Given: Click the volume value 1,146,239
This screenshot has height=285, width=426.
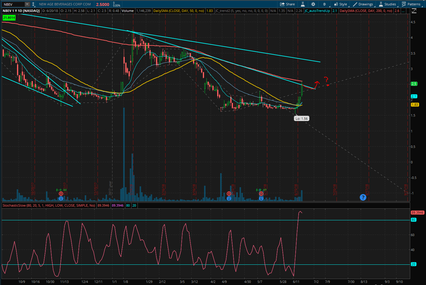Looking at the screenshot, I should [x=143, y=11].
